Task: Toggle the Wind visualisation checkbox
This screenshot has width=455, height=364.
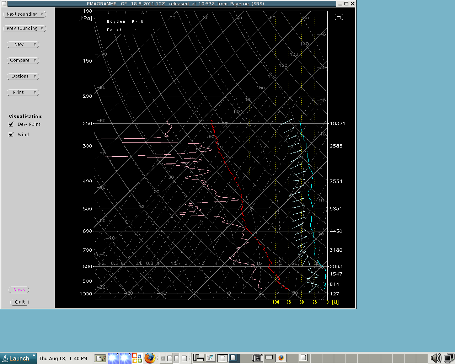Action: (x=11, y=135)
